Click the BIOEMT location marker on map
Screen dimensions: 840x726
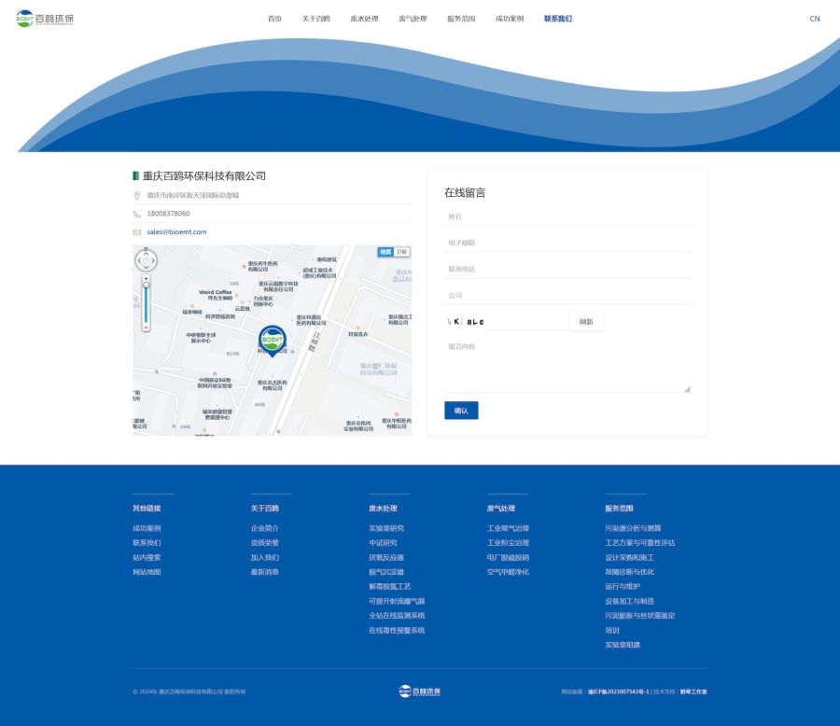click(x=272, y=340)
